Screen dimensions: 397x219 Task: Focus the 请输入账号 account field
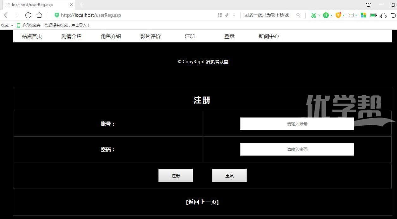[x=297, y=124]
